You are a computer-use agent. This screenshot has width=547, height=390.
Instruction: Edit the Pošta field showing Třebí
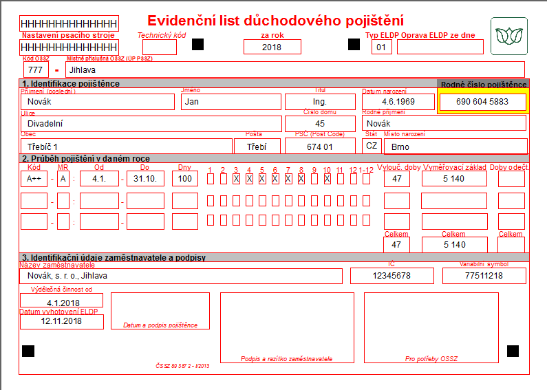coord(257,146)
